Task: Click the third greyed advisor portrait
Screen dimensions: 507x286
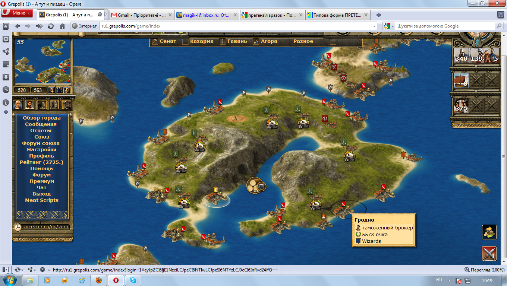Action: (x=42, y=105)
